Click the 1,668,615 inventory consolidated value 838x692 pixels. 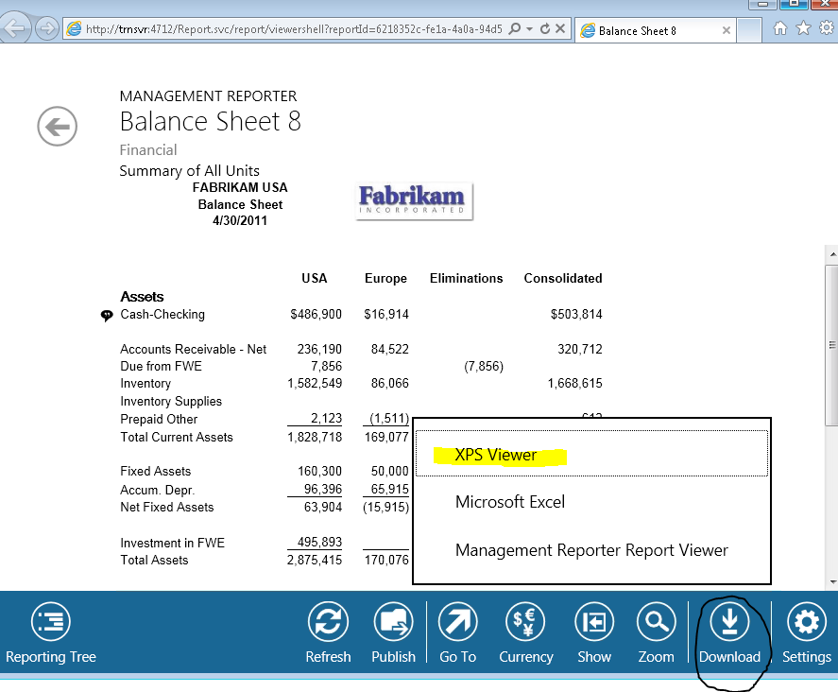[575, 384]
